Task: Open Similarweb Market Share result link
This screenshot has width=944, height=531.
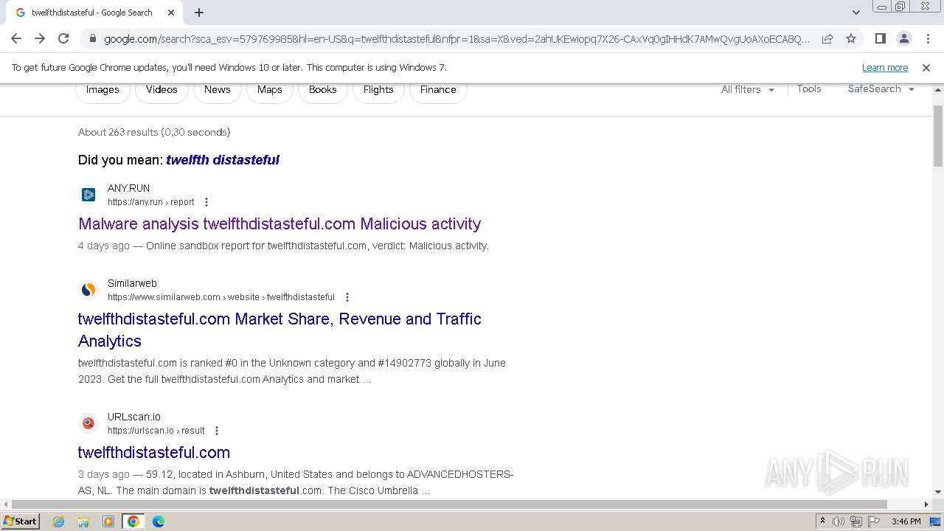Action: [280, 330]
